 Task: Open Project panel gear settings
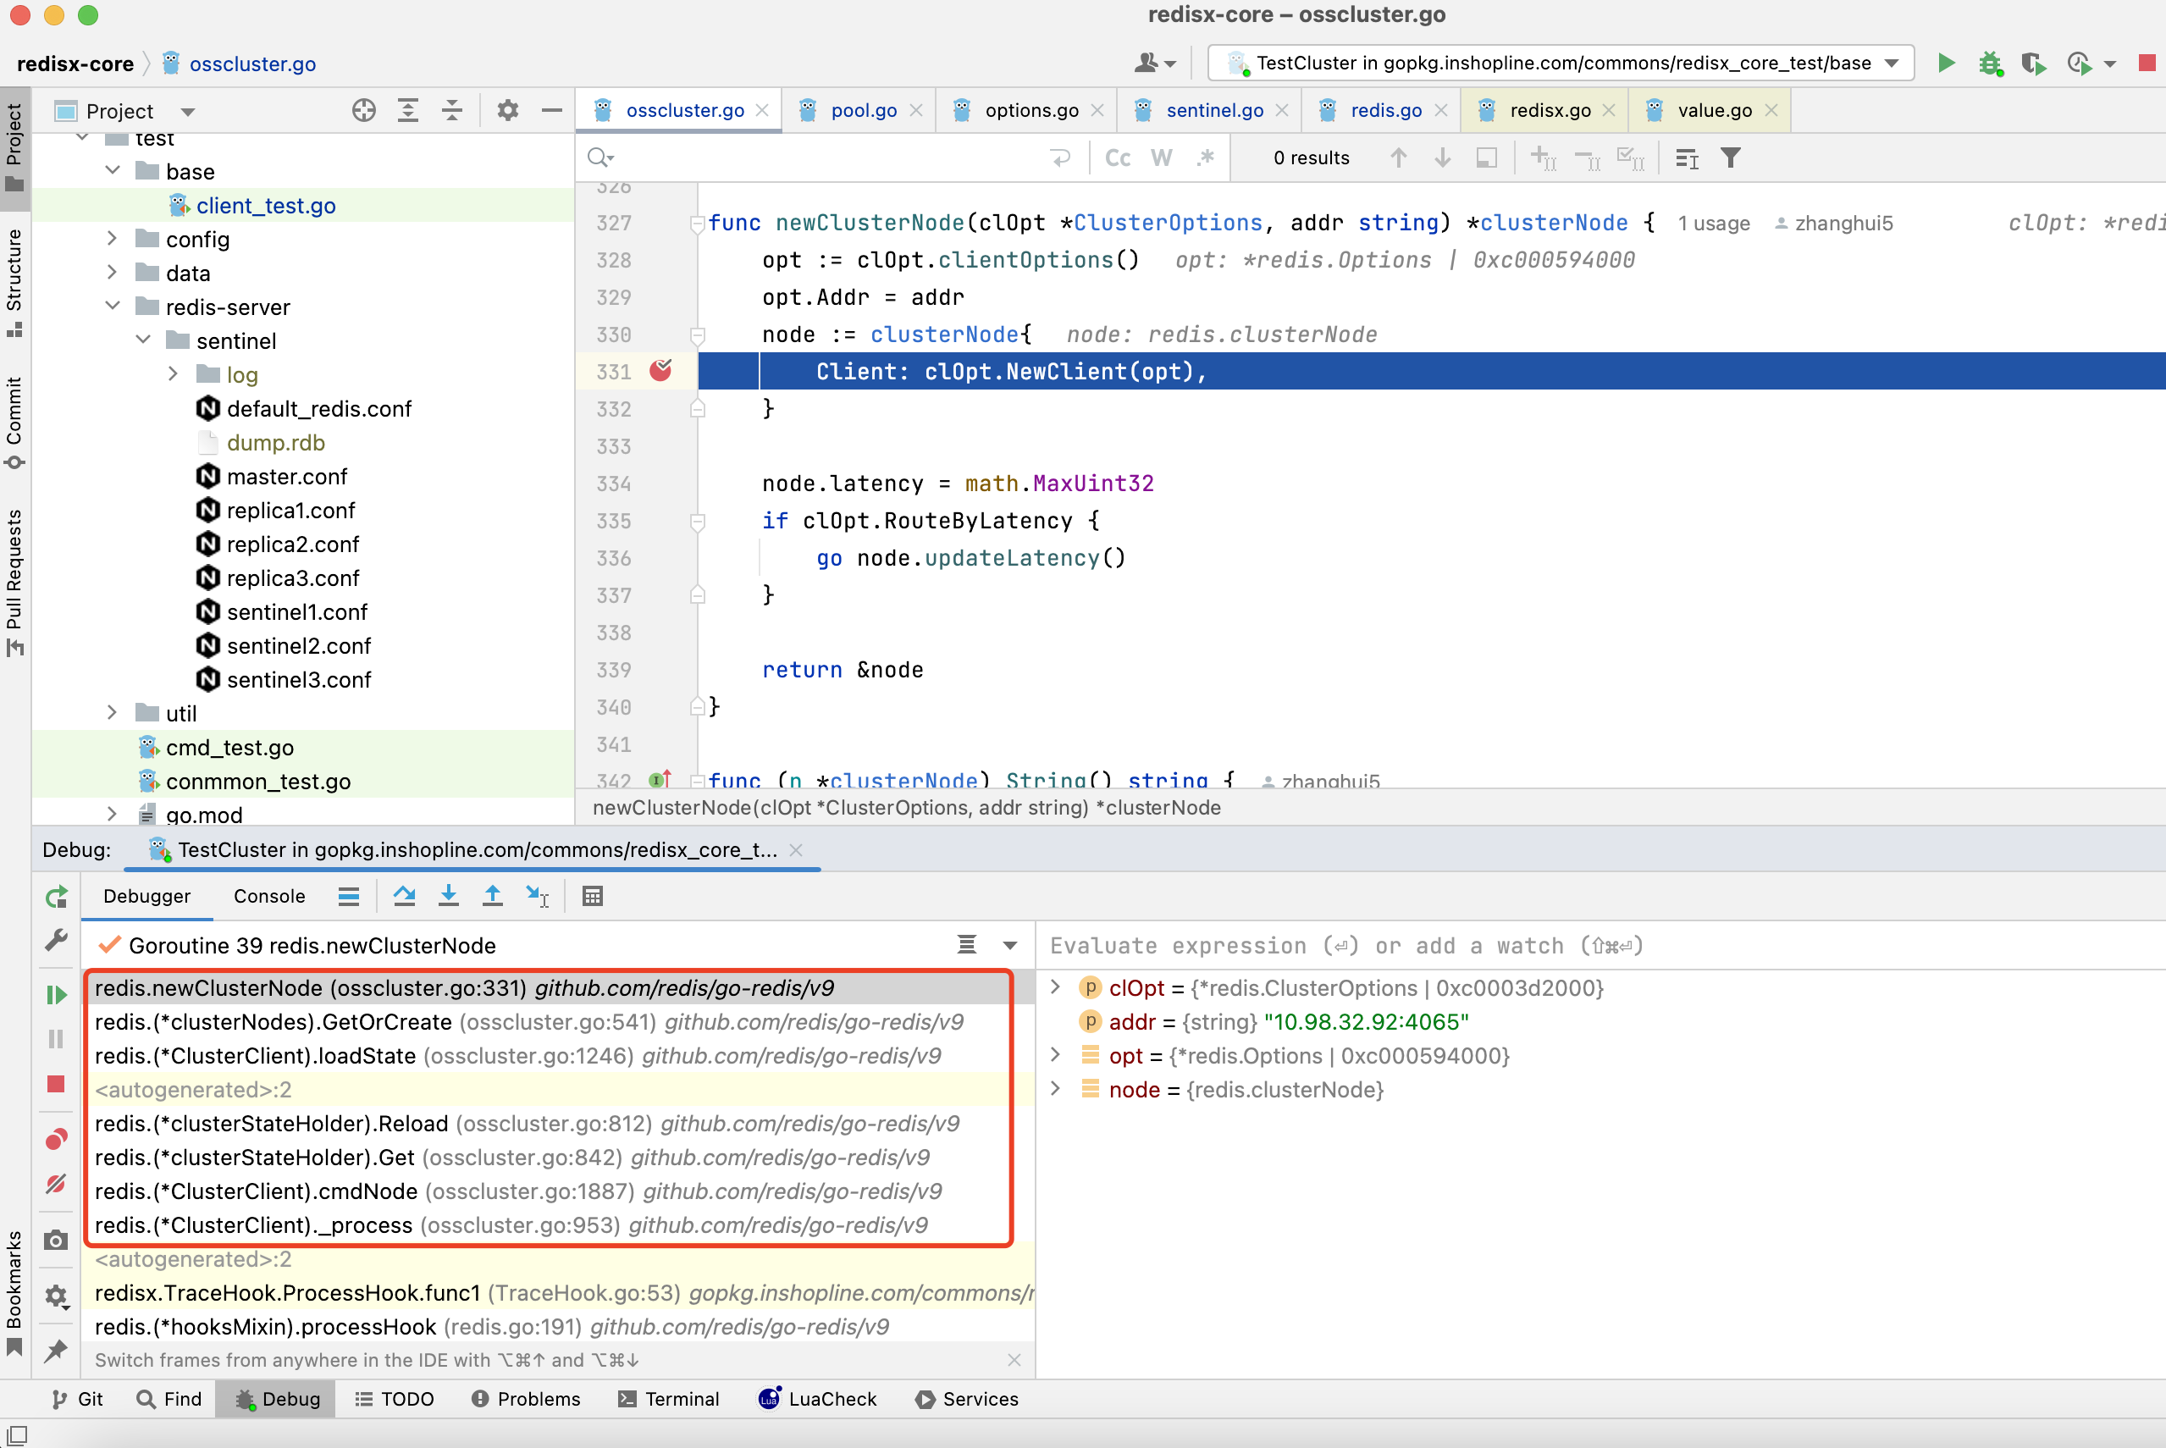pyautogui.click(x=508, y=111)
